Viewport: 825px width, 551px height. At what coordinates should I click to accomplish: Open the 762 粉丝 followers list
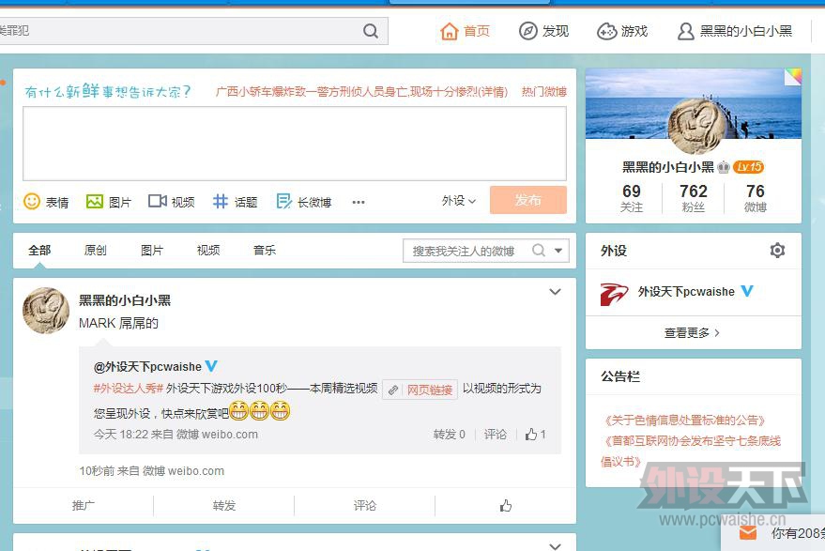point(694,198)
